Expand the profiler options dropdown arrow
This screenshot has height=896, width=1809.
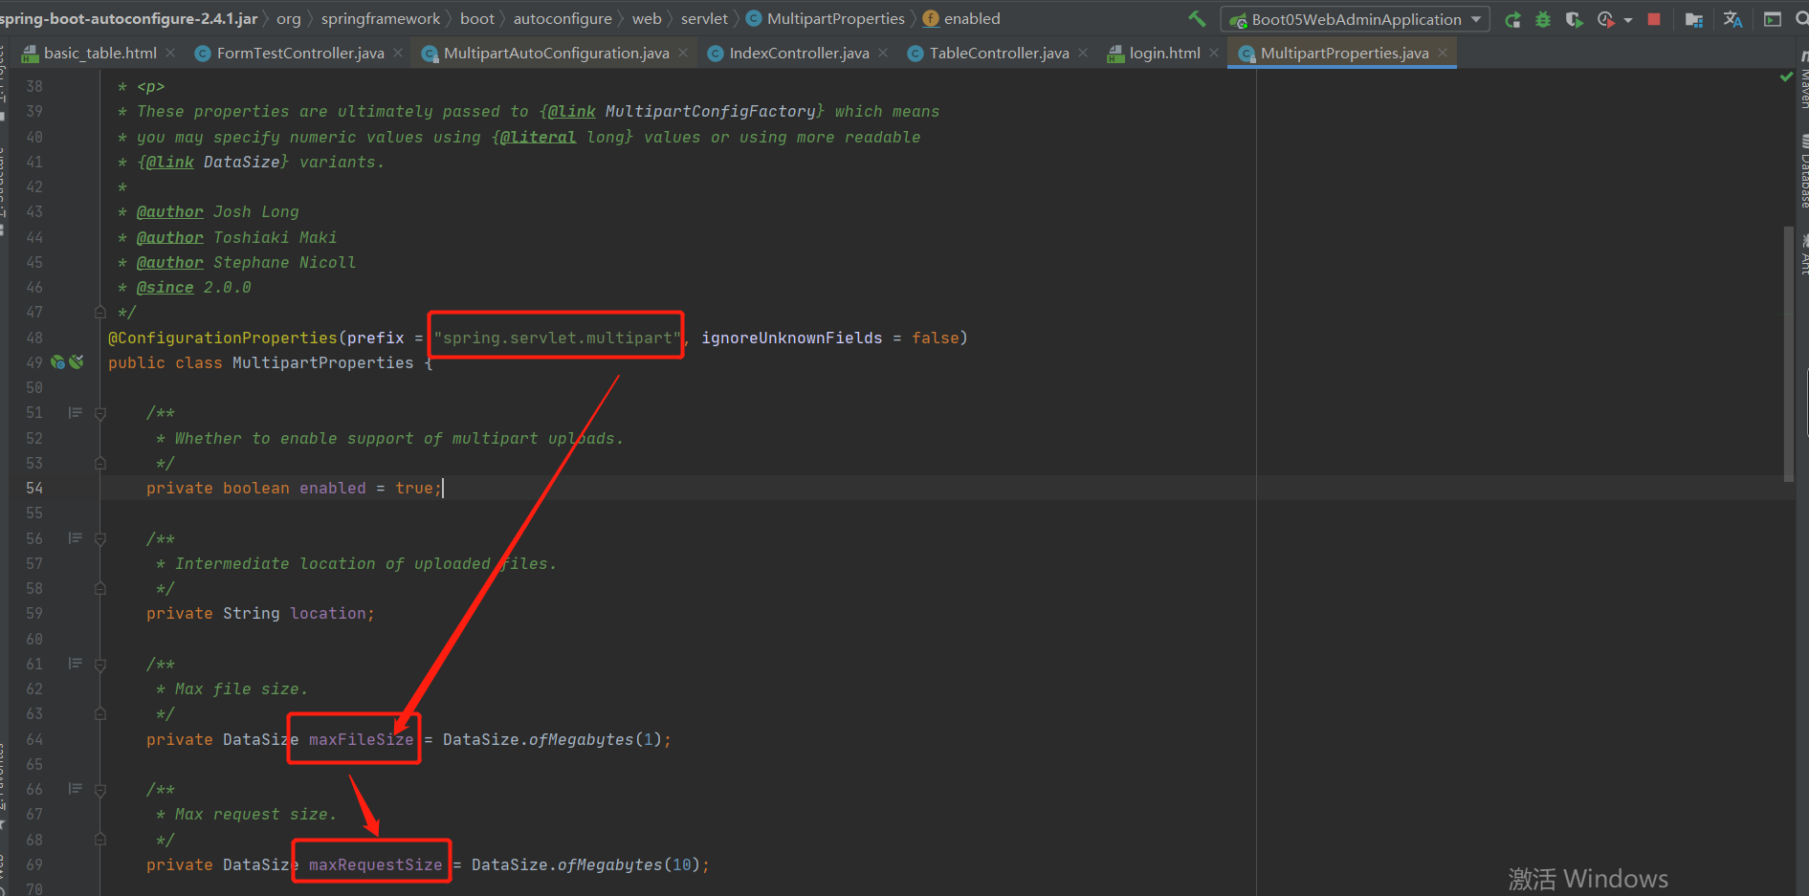point(1628,20)
